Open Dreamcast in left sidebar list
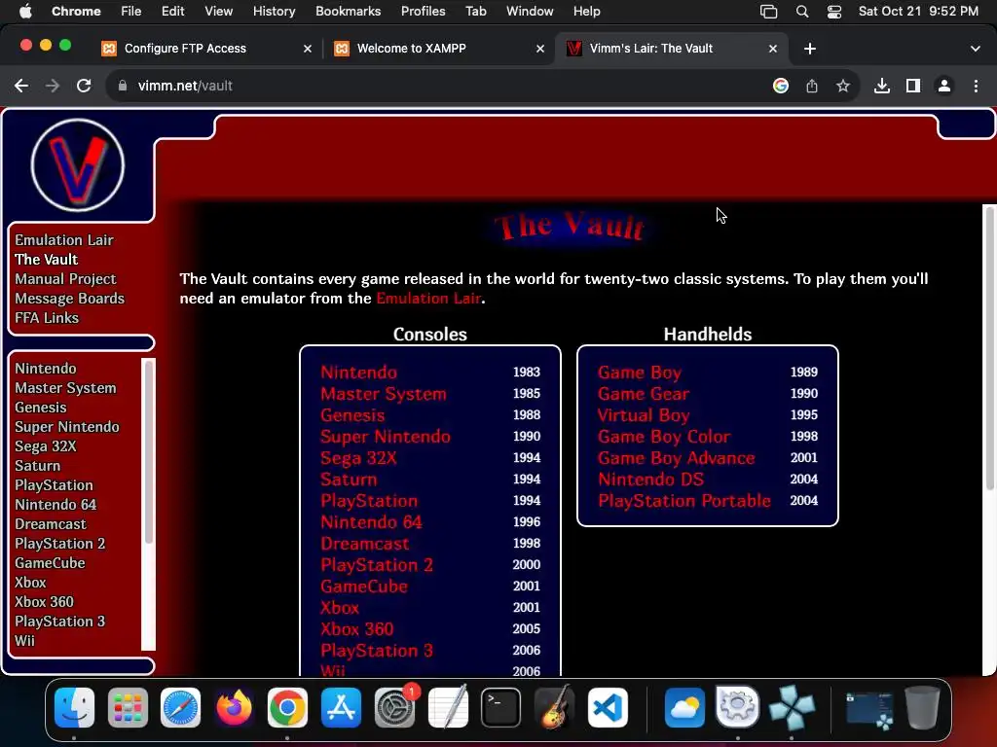This screenshot has height=747, width=997. click(x=51, y=524)
